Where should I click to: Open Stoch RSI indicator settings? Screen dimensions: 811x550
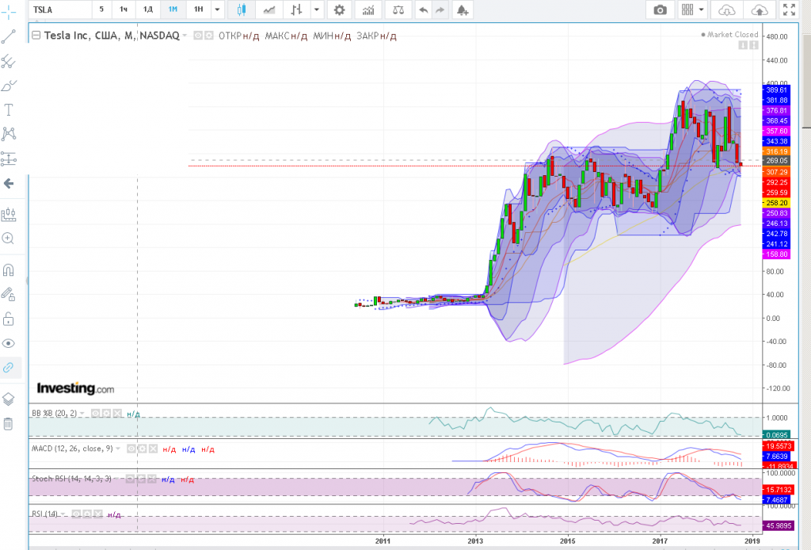tap(141, 479)
